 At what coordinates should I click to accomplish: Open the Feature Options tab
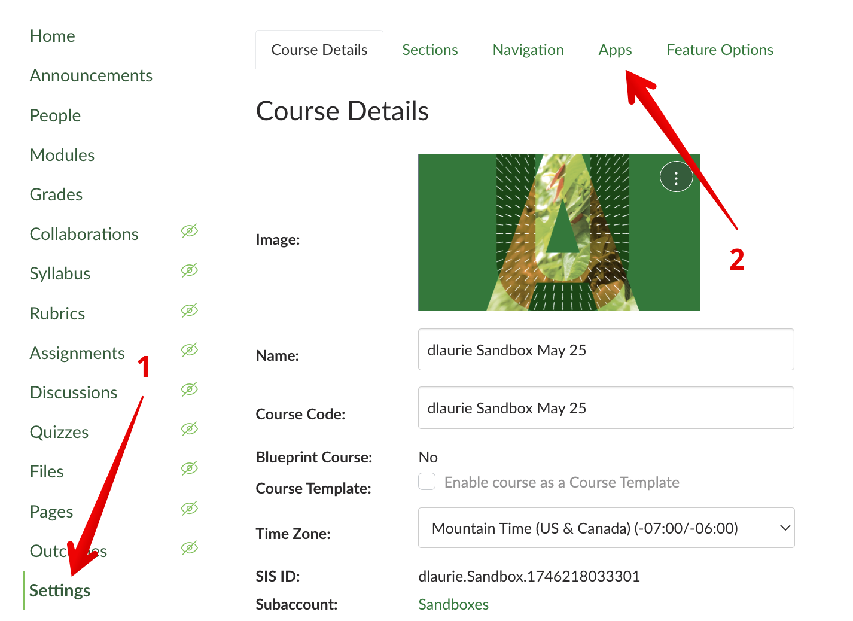tap(720, 50)
